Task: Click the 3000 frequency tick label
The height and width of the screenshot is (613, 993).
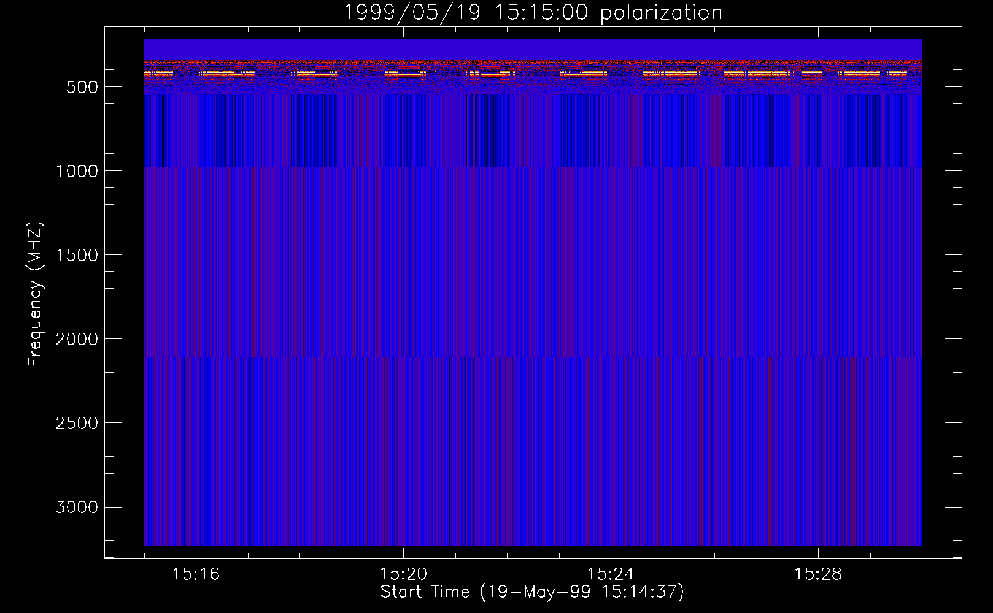Action: [x=77, y=507]
